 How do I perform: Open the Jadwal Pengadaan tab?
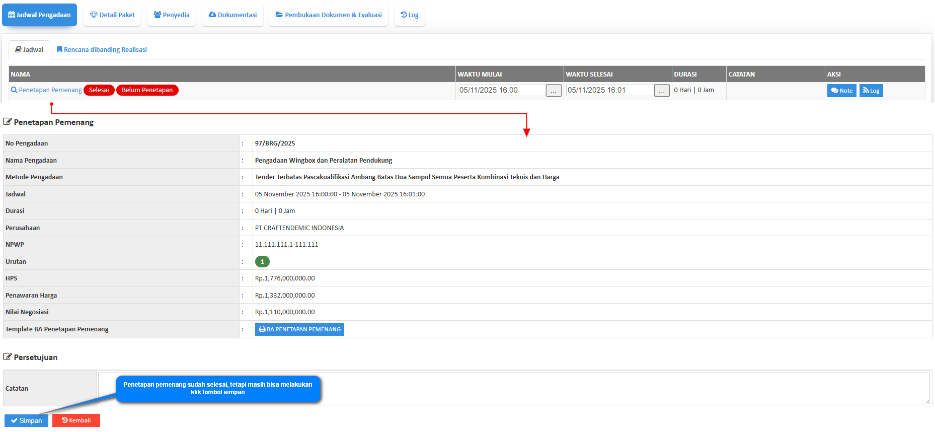[39, 15]
